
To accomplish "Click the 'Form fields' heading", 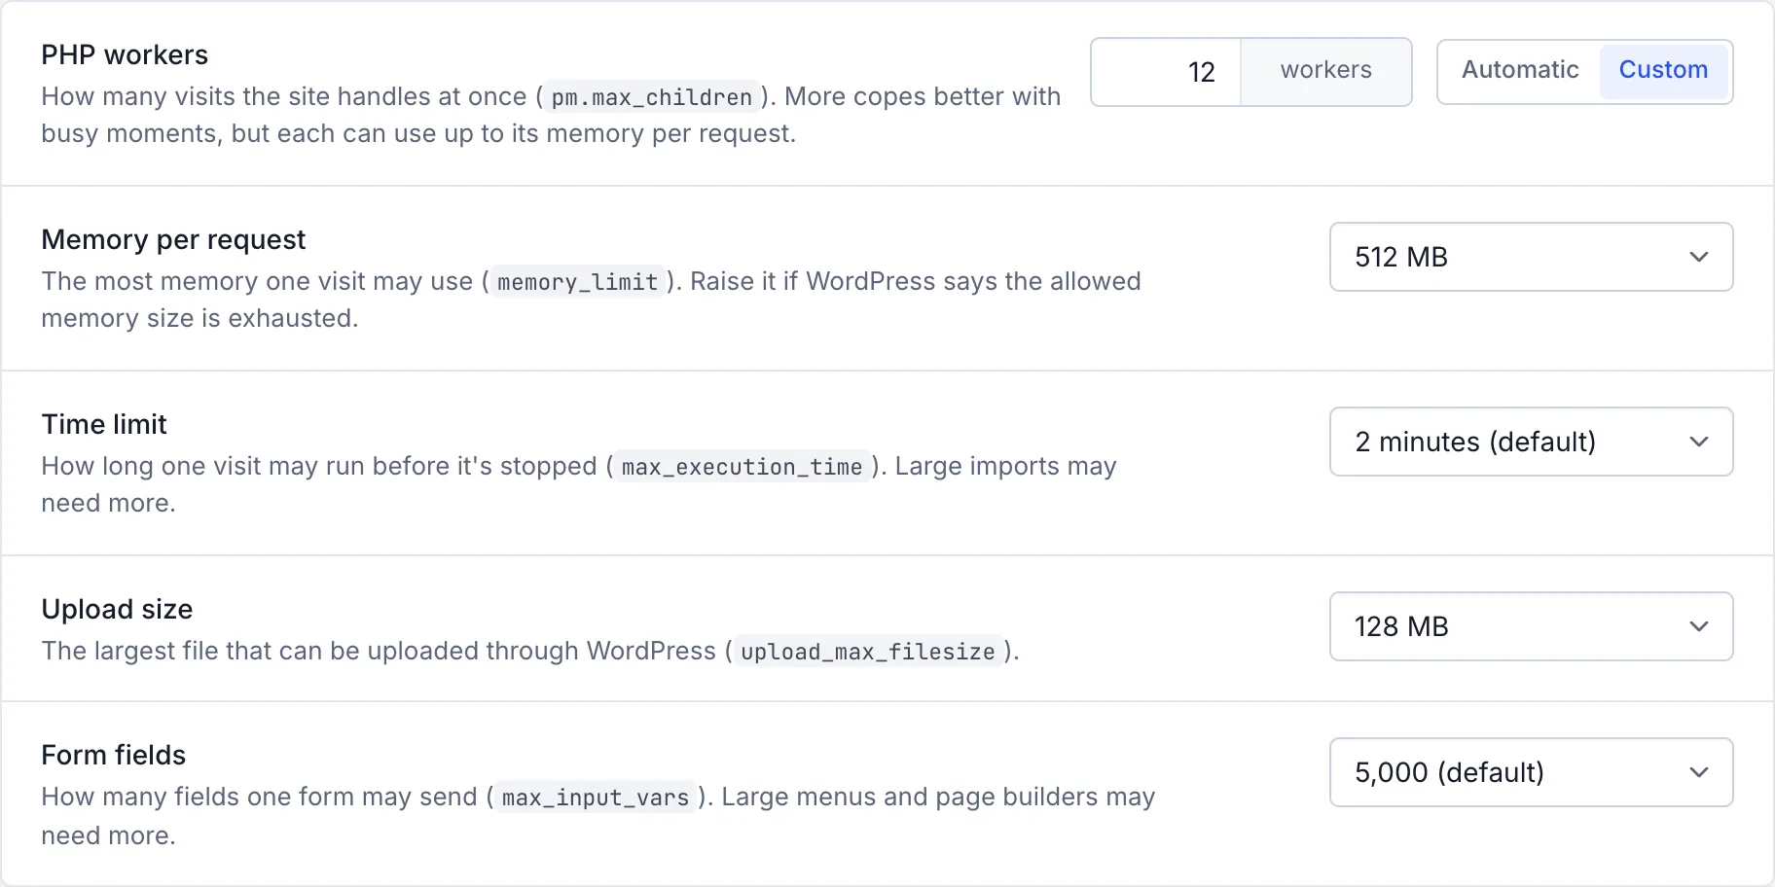I will (113, 756).
